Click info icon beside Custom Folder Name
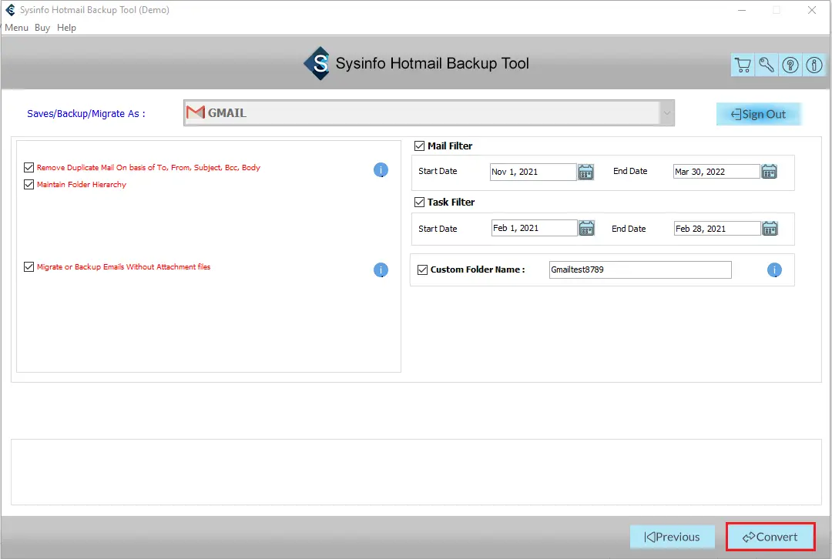The width and height of the screenshot is (832, 559). click(774, 270)
